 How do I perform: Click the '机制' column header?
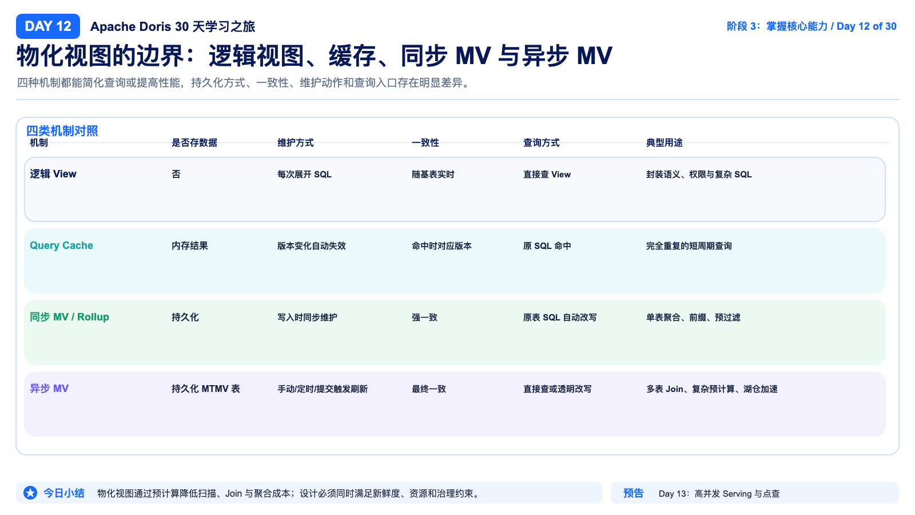pyautogui.click(x=39, y=142)
